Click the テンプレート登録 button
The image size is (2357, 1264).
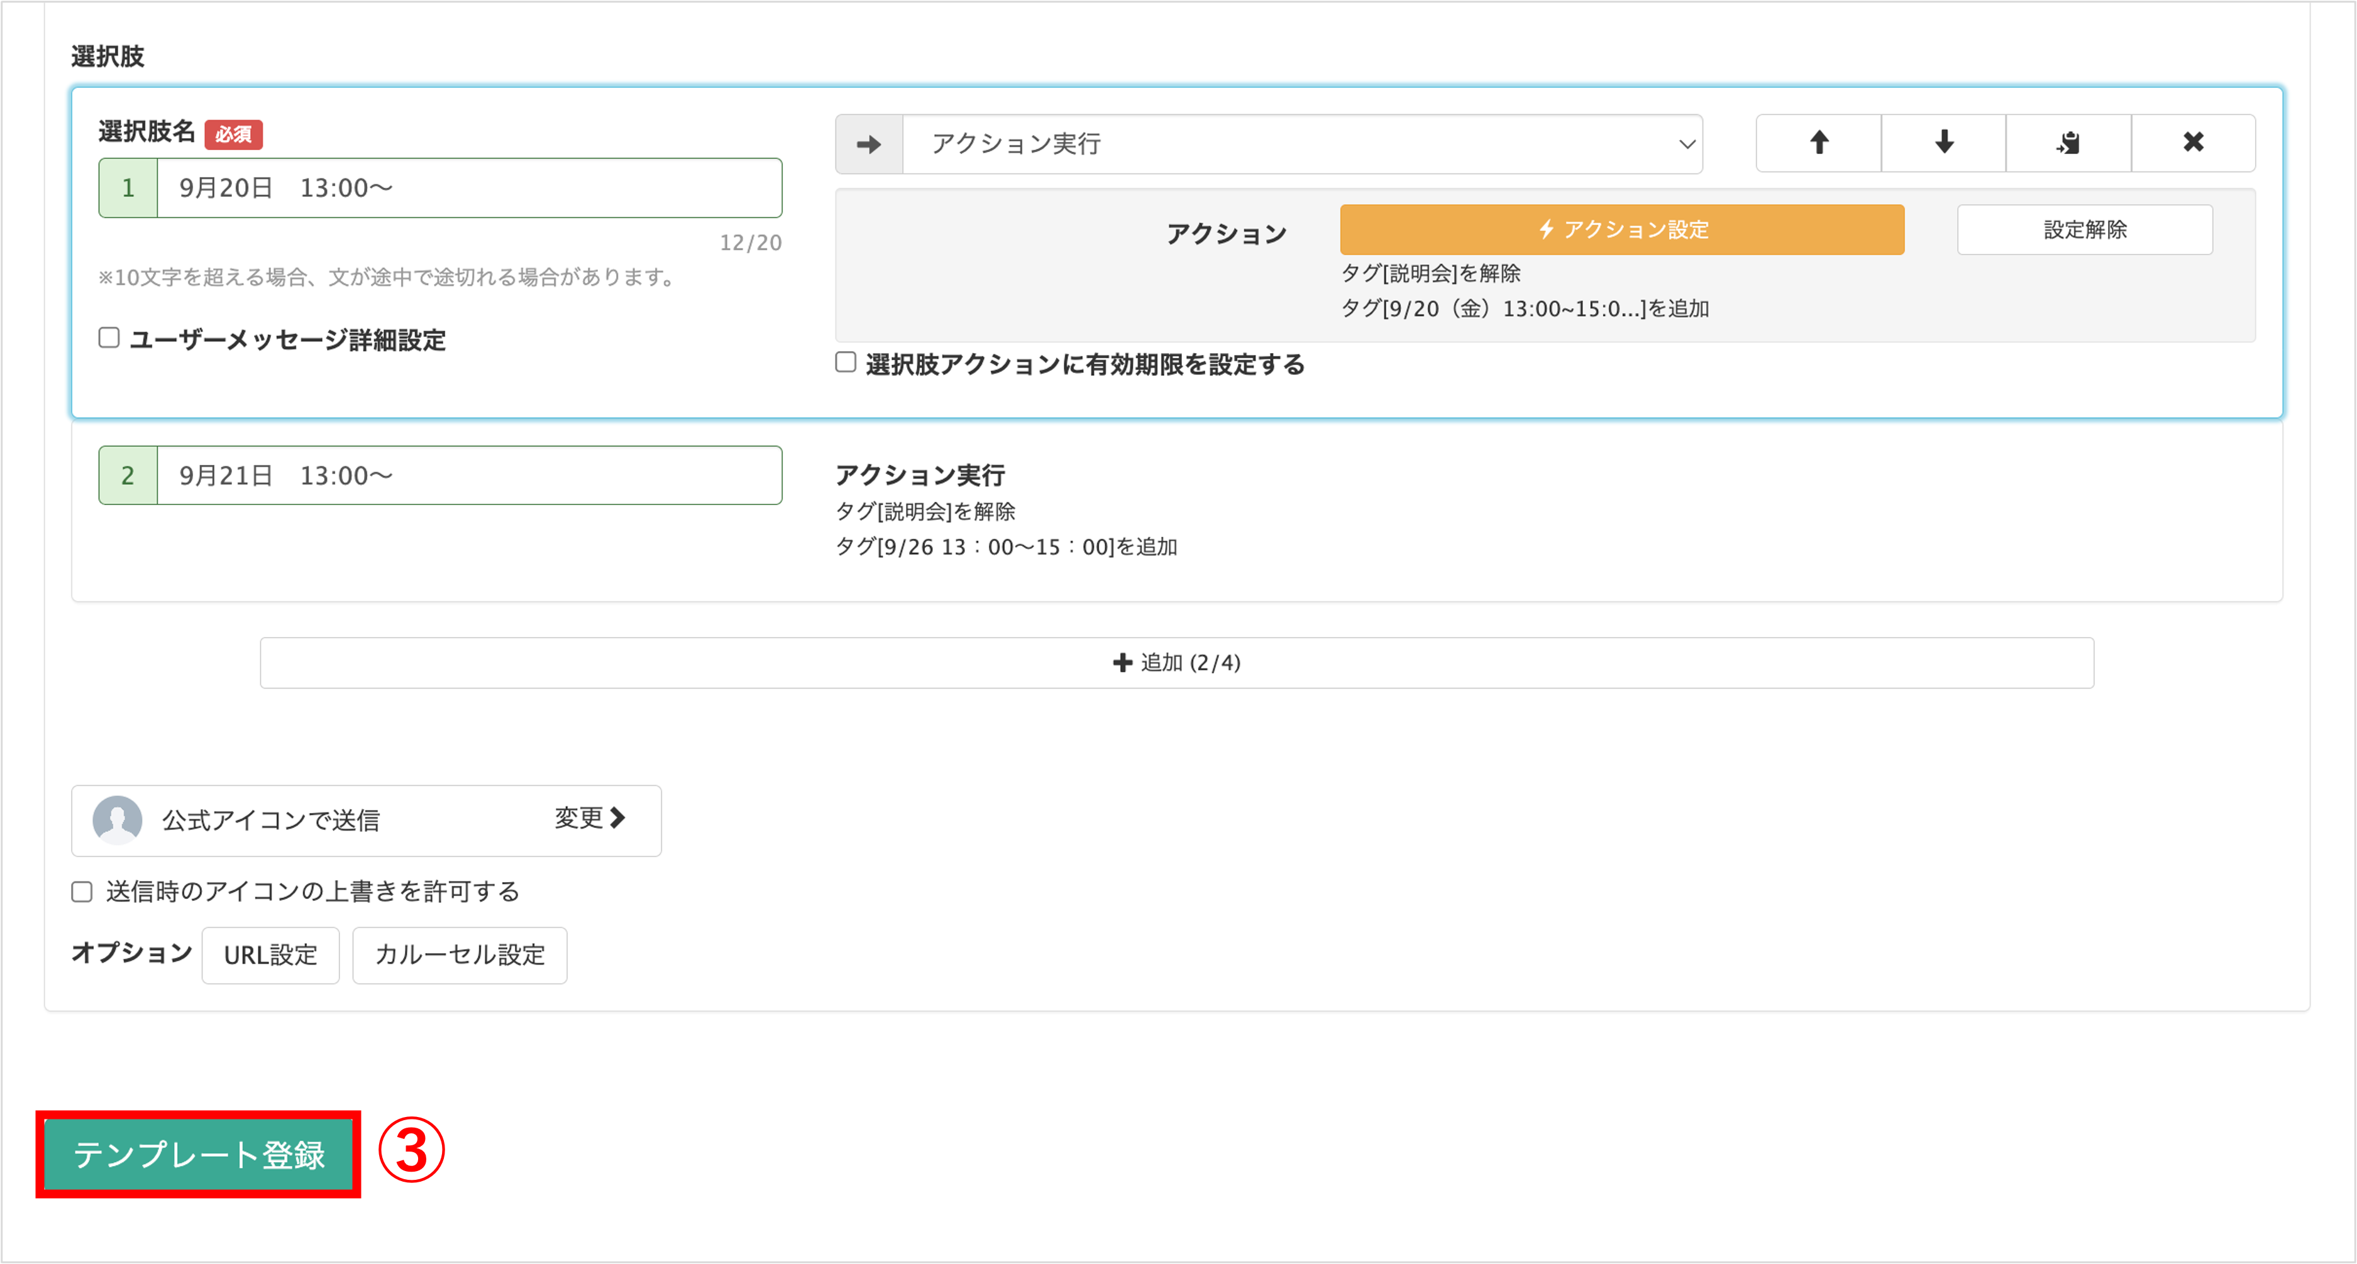tap(199, 1154)
